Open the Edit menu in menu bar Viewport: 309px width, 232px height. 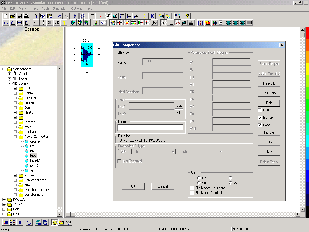pyautogui.click(x=13, y=8)
